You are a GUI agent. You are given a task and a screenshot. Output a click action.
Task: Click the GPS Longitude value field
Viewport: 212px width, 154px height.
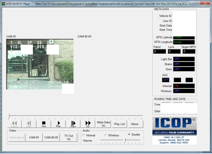[184, 42]
